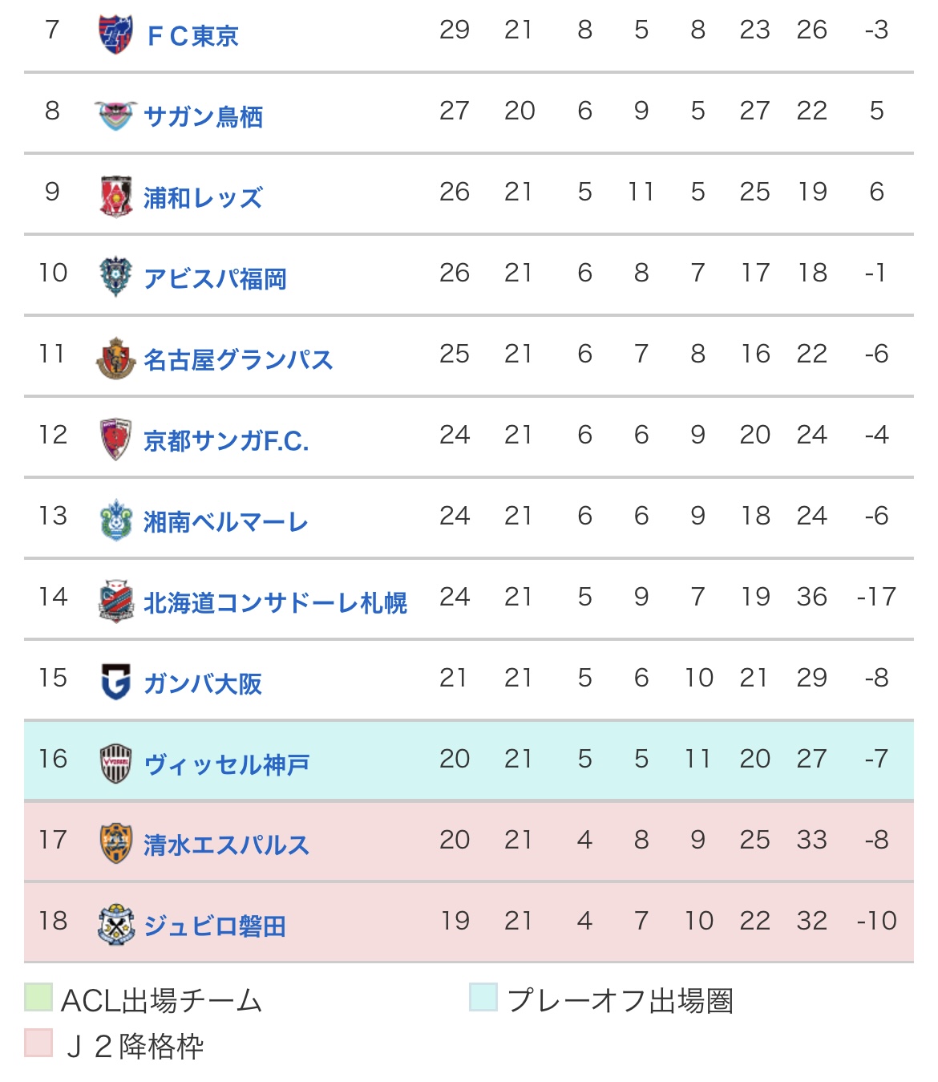Click the ガンバ大阪 club logo
This screenshot has height=1082, width=938.
click(x=115, y=683)
